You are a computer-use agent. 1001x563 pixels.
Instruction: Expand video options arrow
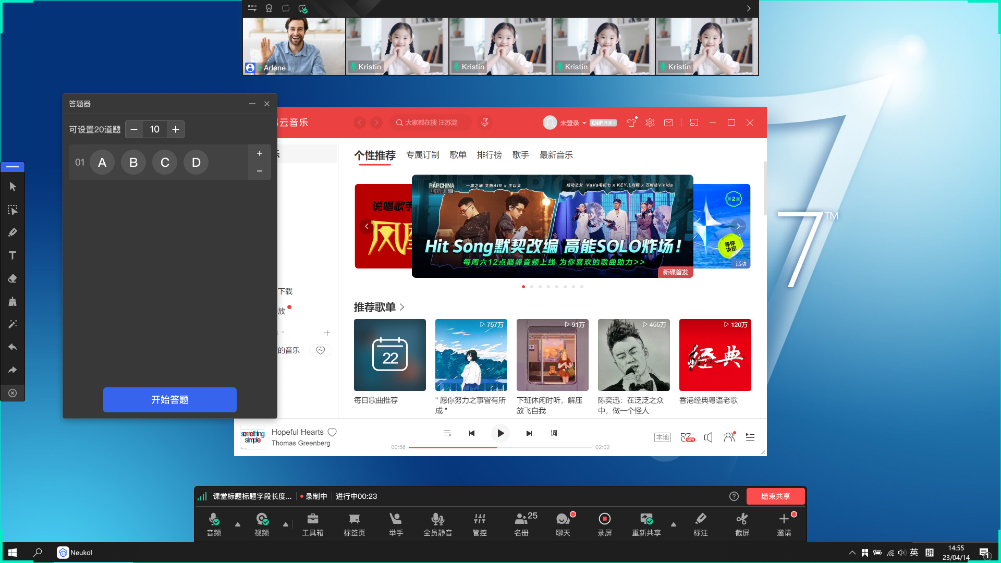point(286,524)
